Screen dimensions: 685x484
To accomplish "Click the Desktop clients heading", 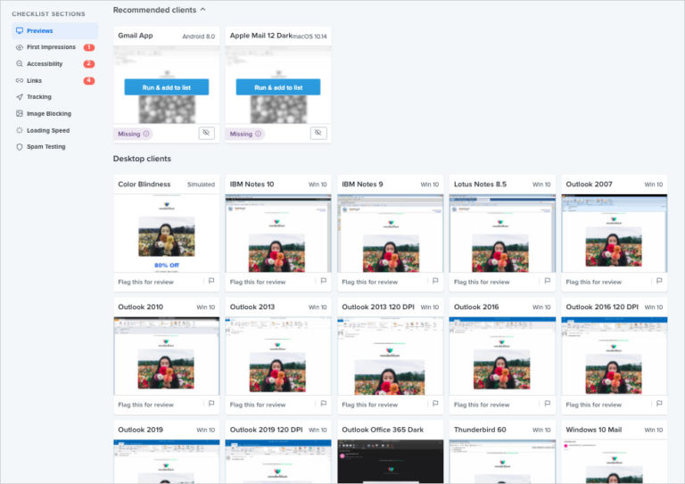I will click(142, 159).
